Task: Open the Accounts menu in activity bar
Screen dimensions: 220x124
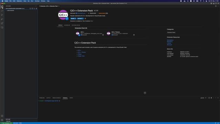Action: click(2, 116)
